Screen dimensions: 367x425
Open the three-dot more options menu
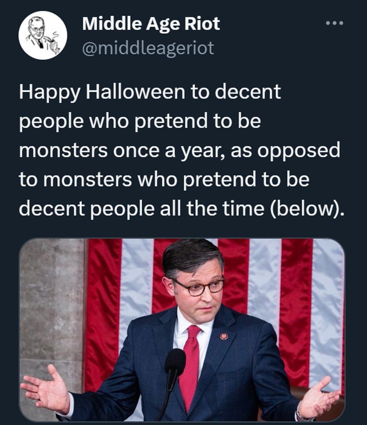pos(334,23)
